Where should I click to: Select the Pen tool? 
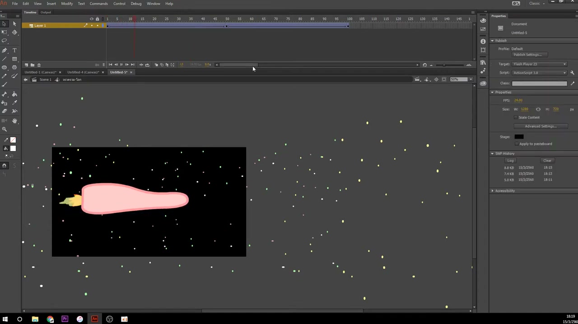click(5, 50)
